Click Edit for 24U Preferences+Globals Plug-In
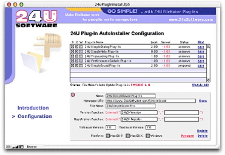The width and height of the screenshot is (225, 155). (x=201, y=61)
